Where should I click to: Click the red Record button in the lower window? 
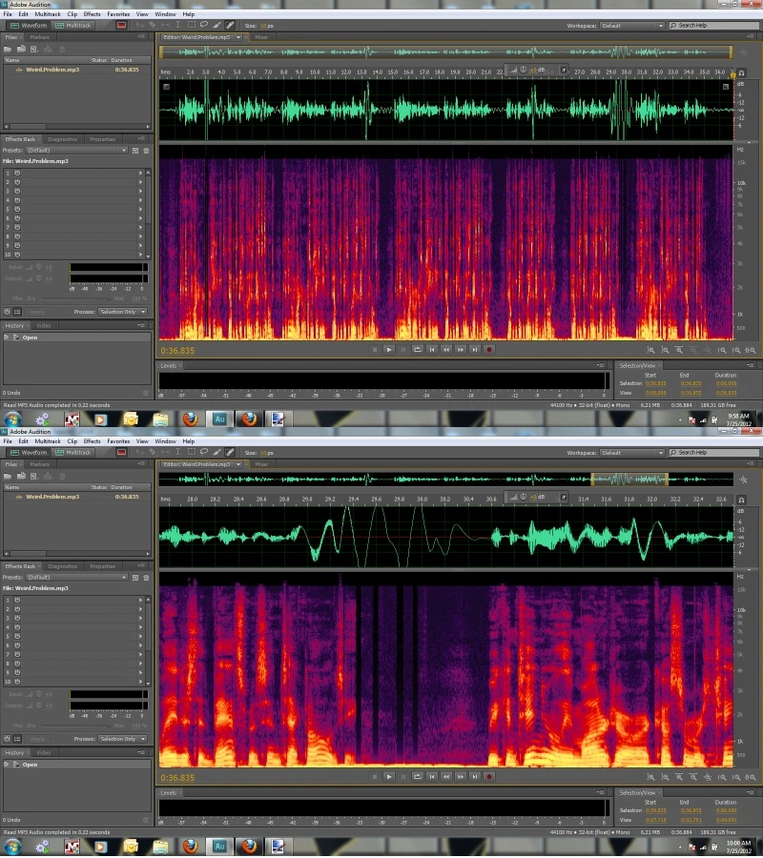click(x=489, y=776)
